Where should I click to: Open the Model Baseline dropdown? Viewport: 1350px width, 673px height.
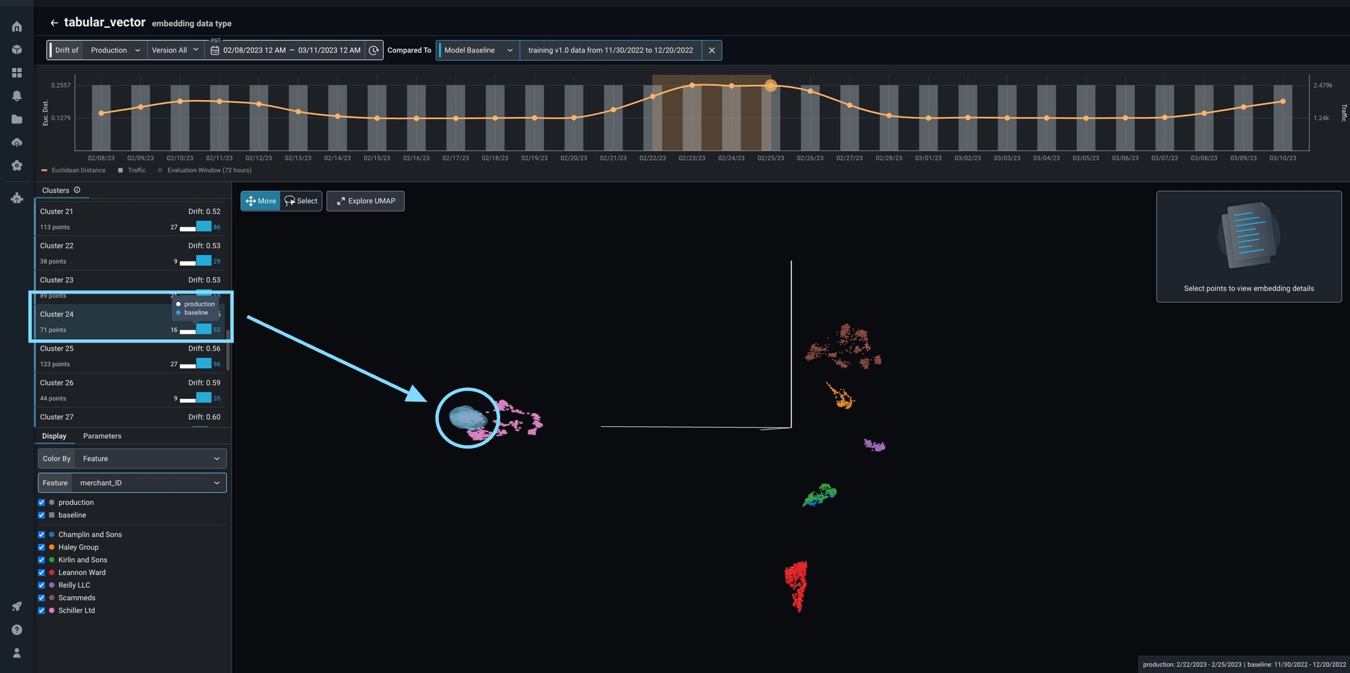coord(478,50)
